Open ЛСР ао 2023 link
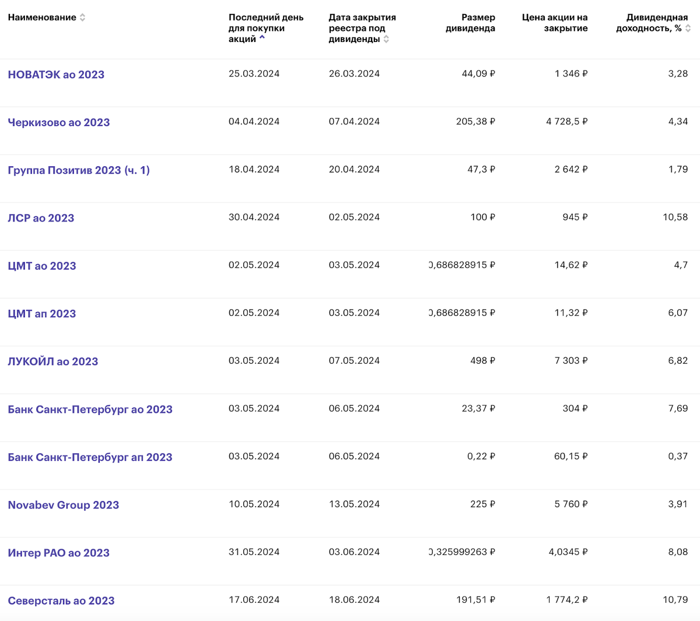This screenshot has width=700, height=621. 41,218
